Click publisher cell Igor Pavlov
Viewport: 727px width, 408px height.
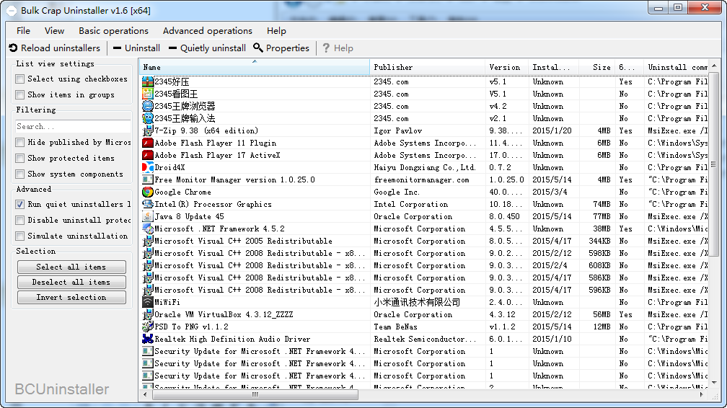coord(398,130)
